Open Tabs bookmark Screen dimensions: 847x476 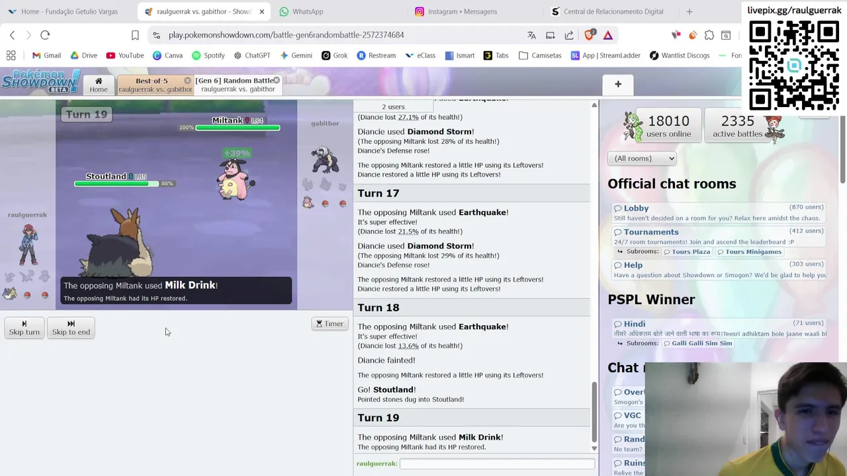coord(496,56)
